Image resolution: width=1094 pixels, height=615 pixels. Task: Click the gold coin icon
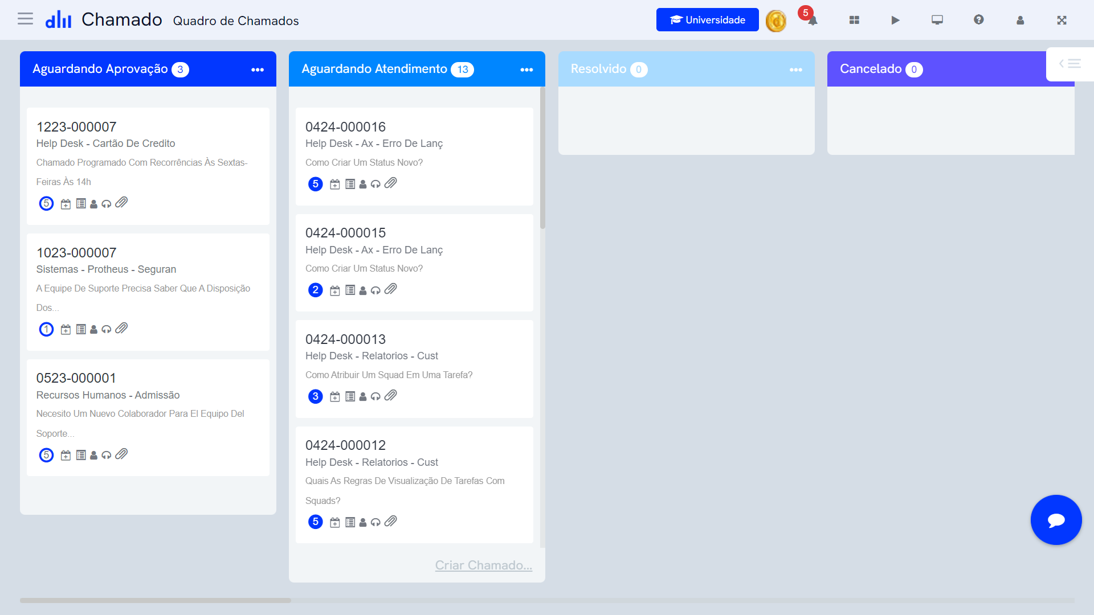pos(775,21)
